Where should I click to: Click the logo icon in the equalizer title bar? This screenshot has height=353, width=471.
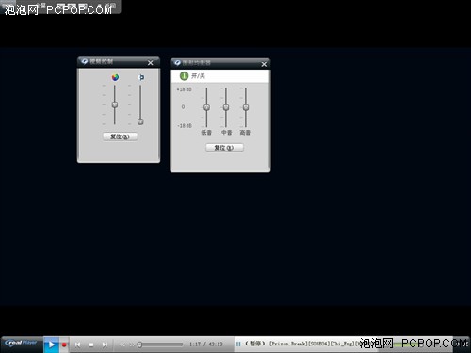(x=177, y=63)
